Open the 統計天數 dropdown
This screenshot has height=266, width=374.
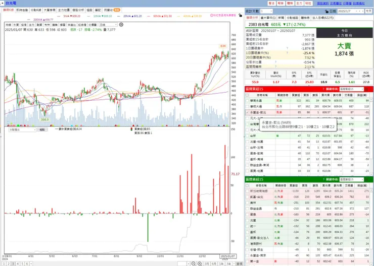[266, 11]
